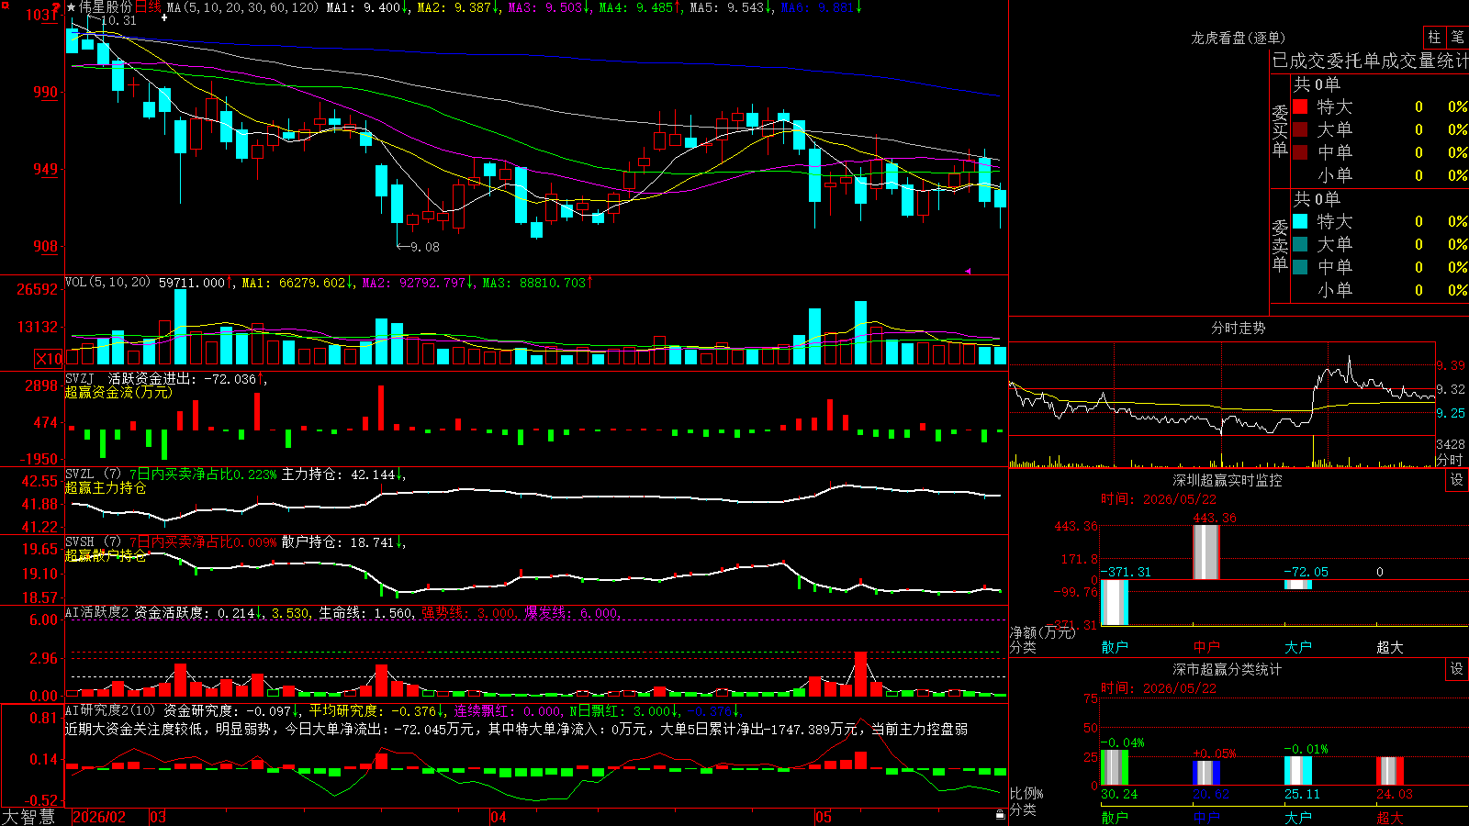Click the star icon beside 伟星股份
This screenshot has width=1469, height=826.
[72, 7]
